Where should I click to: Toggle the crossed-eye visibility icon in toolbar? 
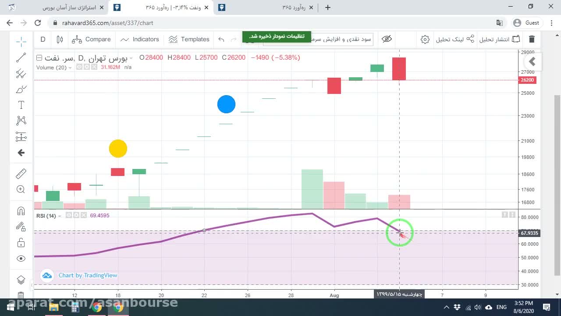pyautogui.click(x=387, y=39)
